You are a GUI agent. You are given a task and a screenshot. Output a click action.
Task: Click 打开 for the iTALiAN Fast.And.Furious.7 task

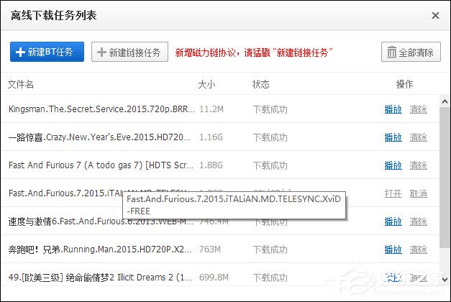[393, 193]
